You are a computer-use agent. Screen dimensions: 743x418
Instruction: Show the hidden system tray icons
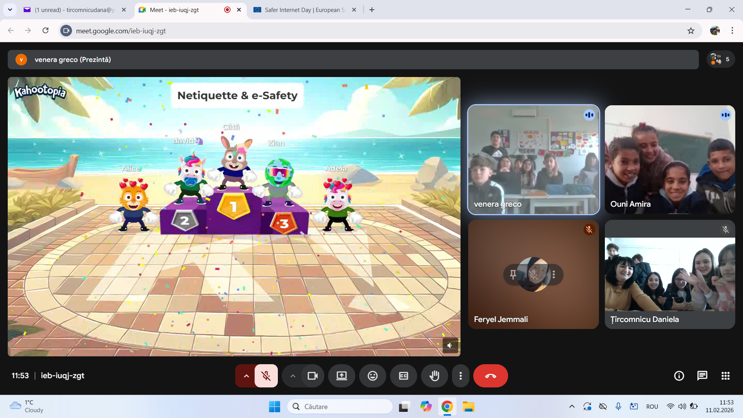(572, 406)
